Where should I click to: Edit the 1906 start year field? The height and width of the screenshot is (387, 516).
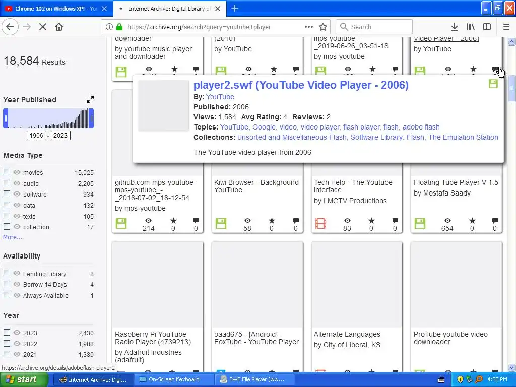coord(36,135)
